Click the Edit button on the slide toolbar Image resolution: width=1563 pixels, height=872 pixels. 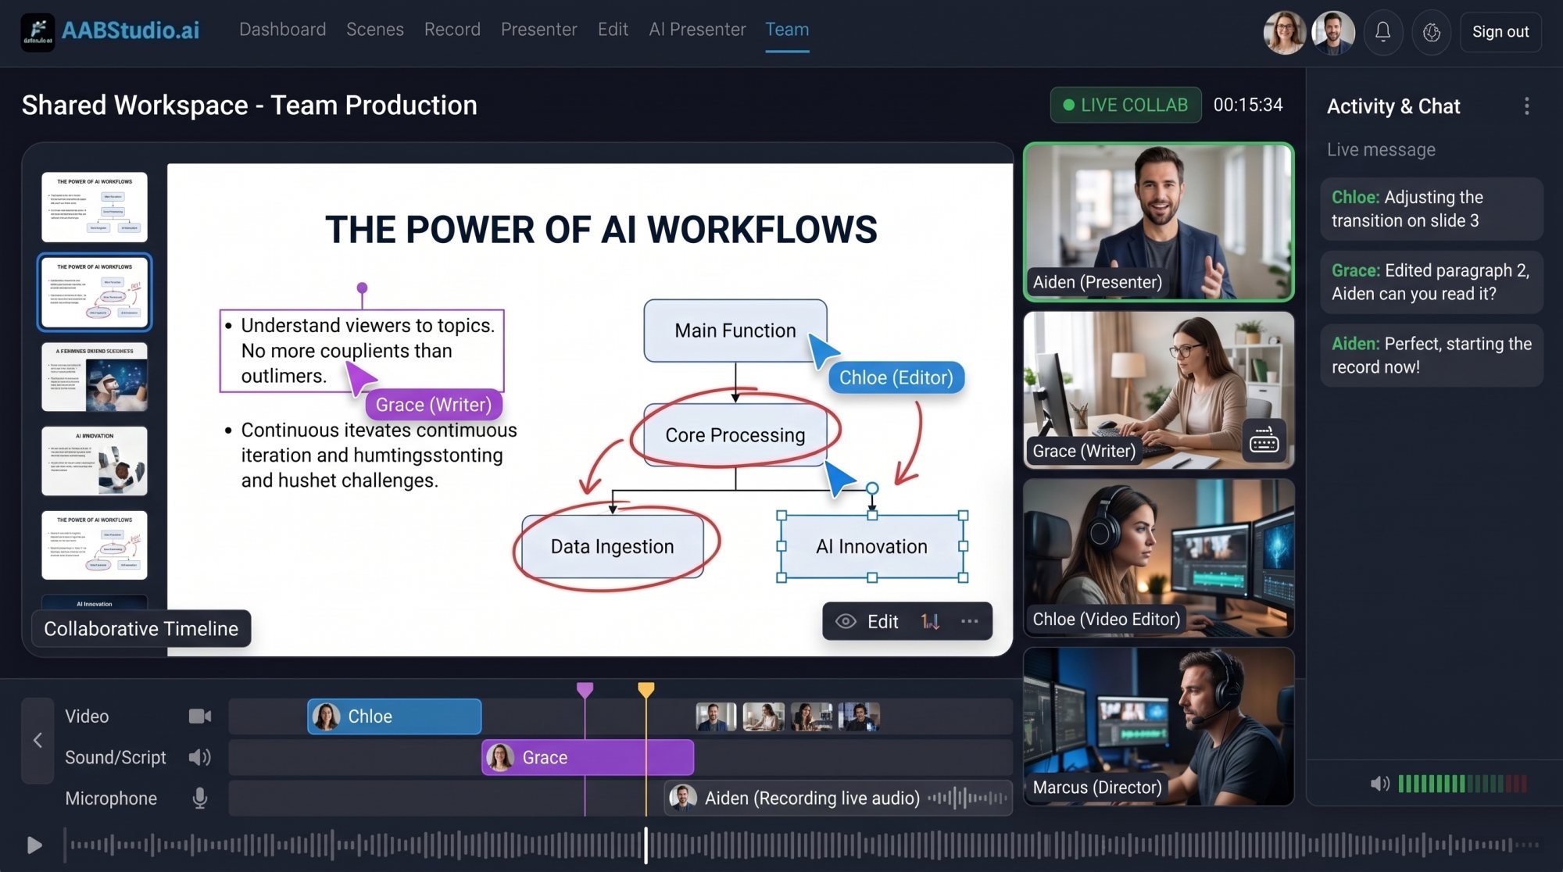point(882,621)
